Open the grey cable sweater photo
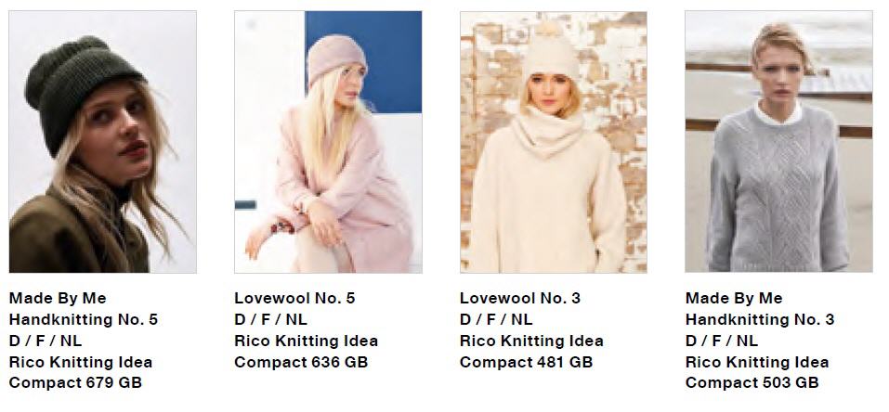The width and height of the screenshot is (889, 412). tap(779, 142)
